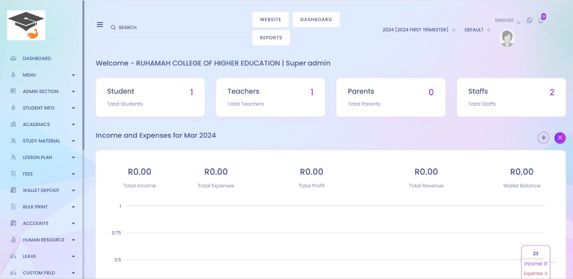Click the Human Resource sidebar icon
The image size is (573, 279).
[x=14, y=240]
